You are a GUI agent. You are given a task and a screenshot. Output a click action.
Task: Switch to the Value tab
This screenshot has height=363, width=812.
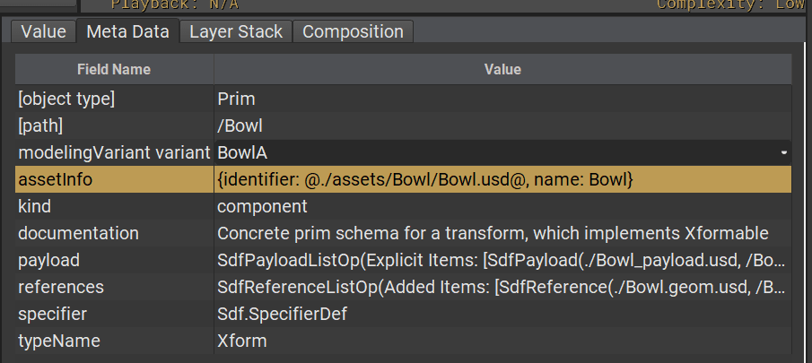point(43,31)
